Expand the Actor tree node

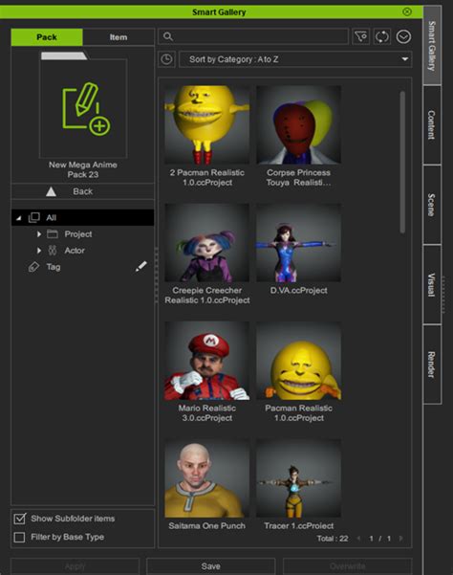pos(39,251)
